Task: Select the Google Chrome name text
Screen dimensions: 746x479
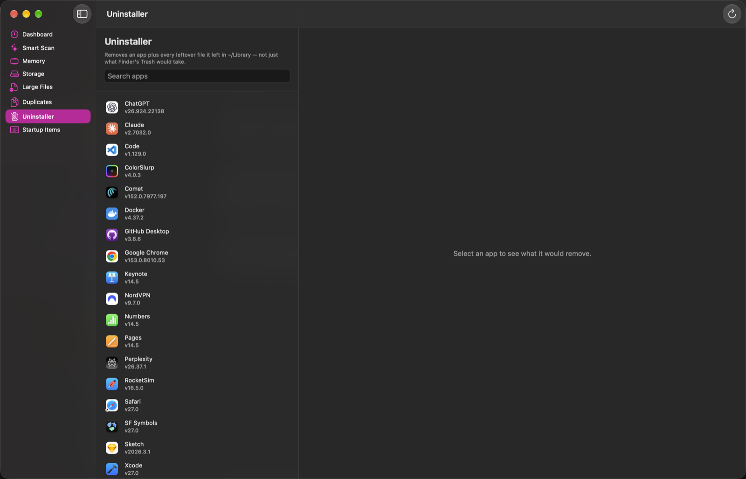Action: pos(146,253)
